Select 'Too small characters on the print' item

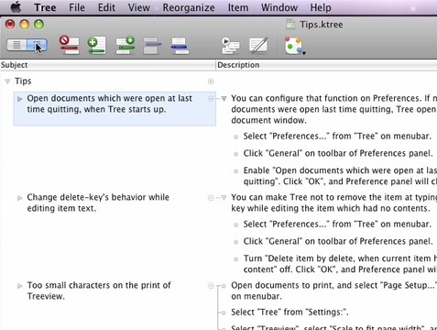click(x=99, y=291)
